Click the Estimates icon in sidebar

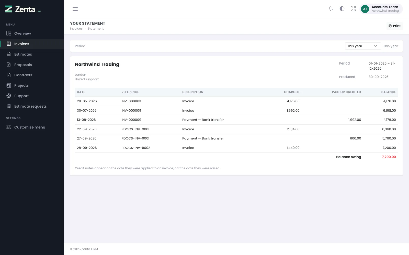(9, 54)
